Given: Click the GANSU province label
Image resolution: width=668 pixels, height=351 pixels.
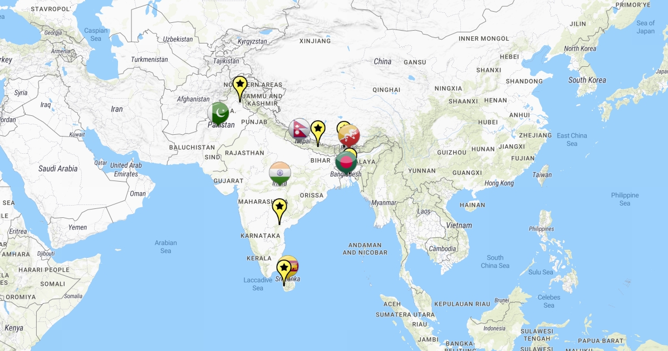Looking at the screenshot, I should 415,62.
